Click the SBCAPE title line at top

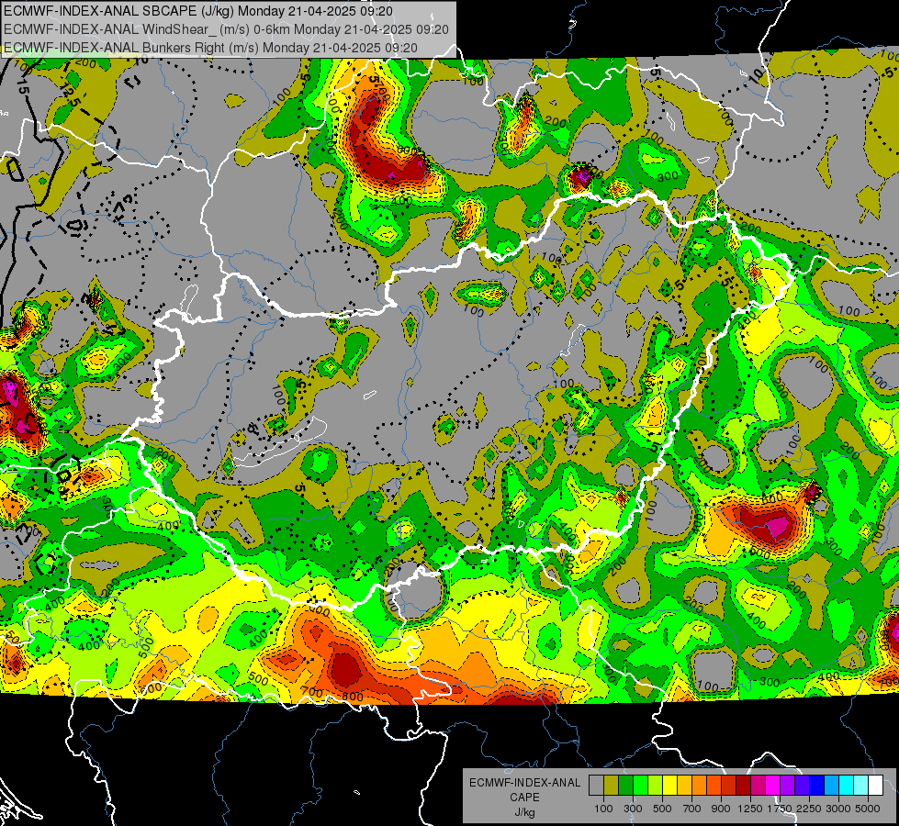pyautogui.click(x=198, y=11)
